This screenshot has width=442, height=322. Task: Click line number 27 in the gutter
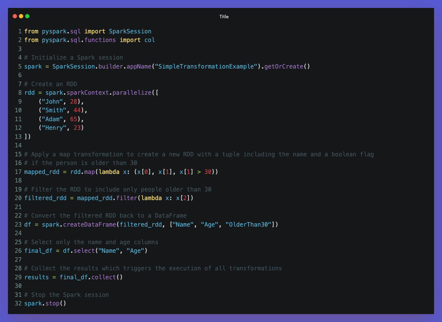pyautogui.click(x=18, y=260)
